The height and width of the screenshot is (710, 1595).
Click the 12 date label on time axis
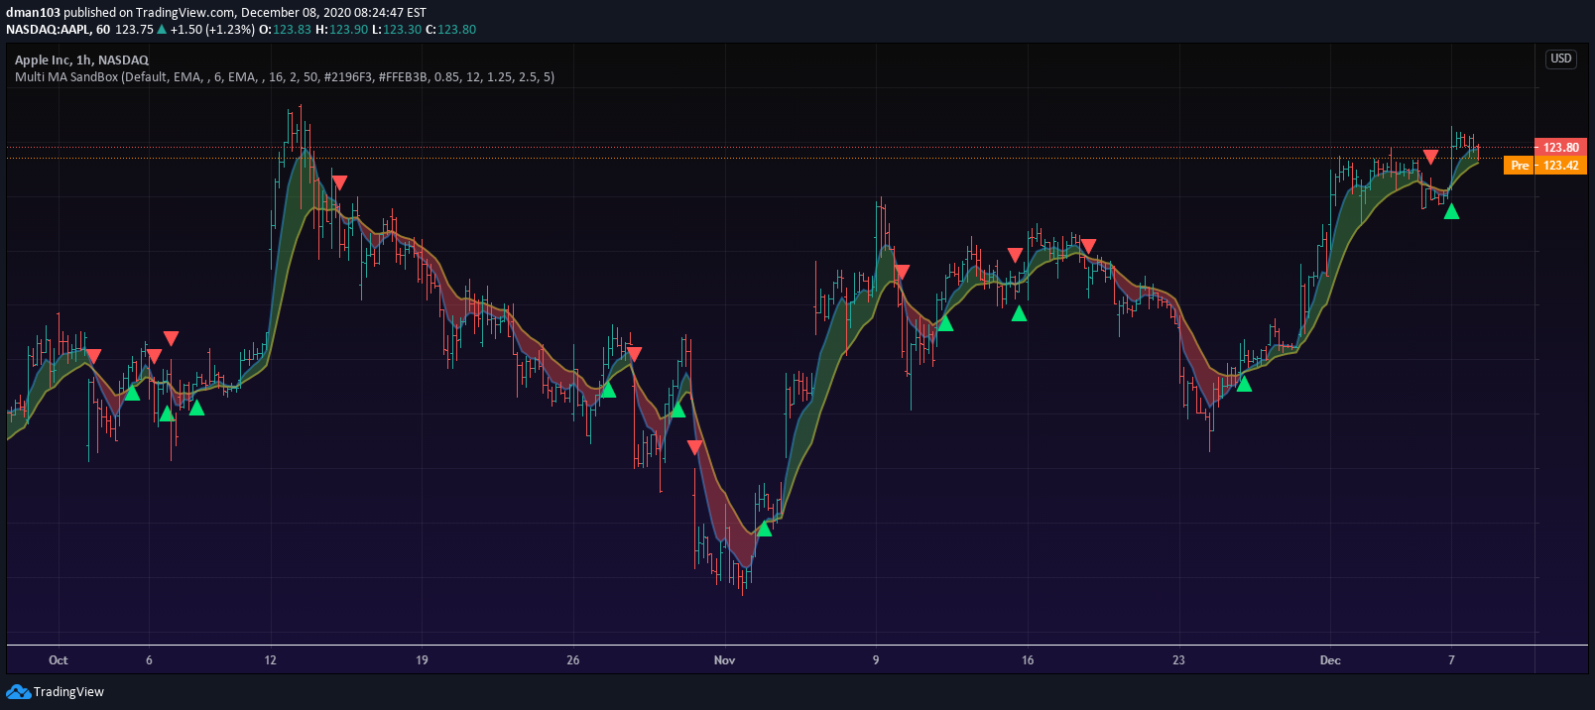(x=271, y=660)
